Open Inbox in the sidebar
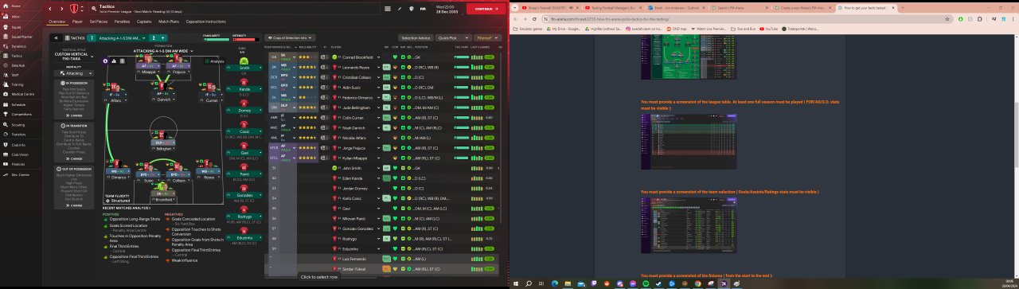Viewport: 1019px width, 289px height. click(x=16, y=16)
